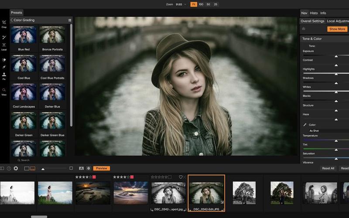Switch to filmstrip view mode
Image resolution: width=349 pixels, height=218 pixels.
pyautogui.click(x=33, y=168)
